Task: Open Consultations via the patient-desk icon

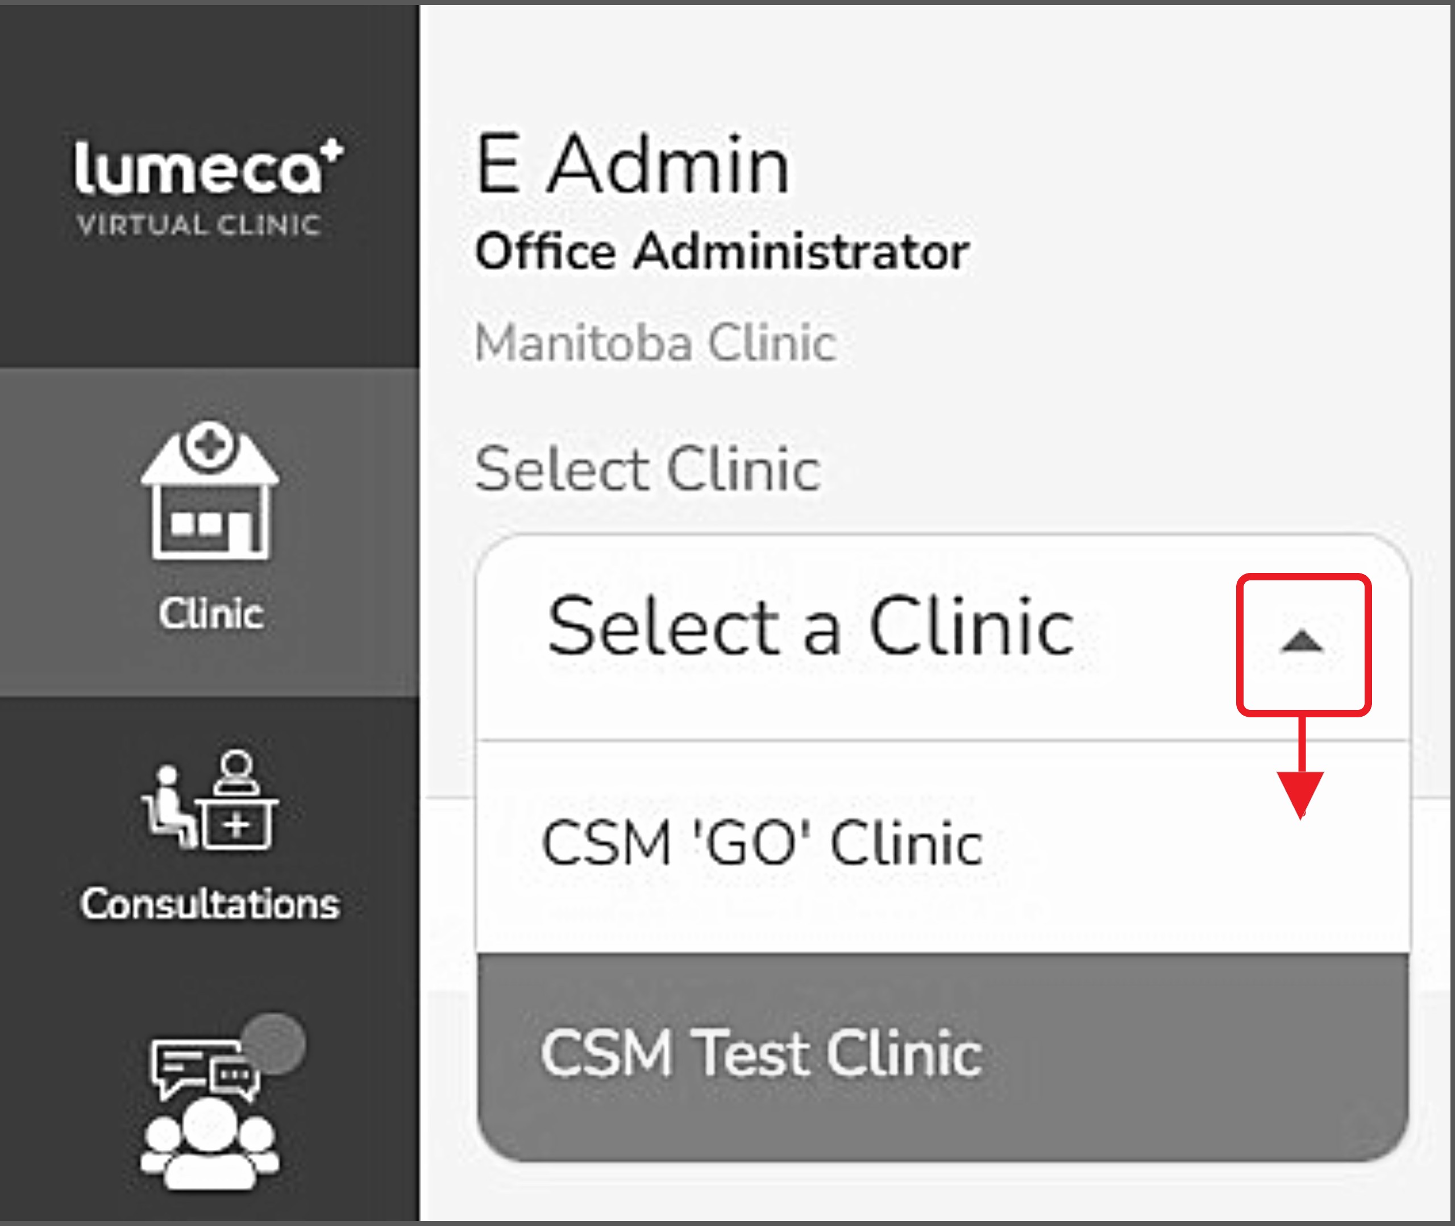Action: tap(210, 800)
